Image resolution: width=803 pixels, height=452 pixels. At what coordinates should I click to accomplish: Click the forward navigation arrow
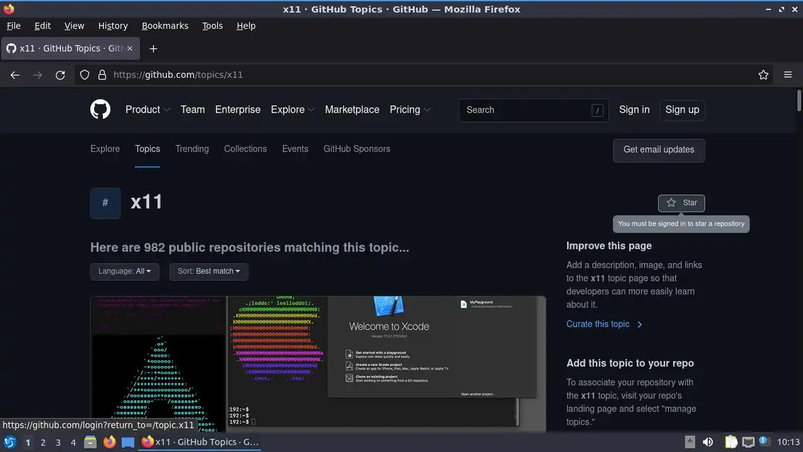click(38, 75)
